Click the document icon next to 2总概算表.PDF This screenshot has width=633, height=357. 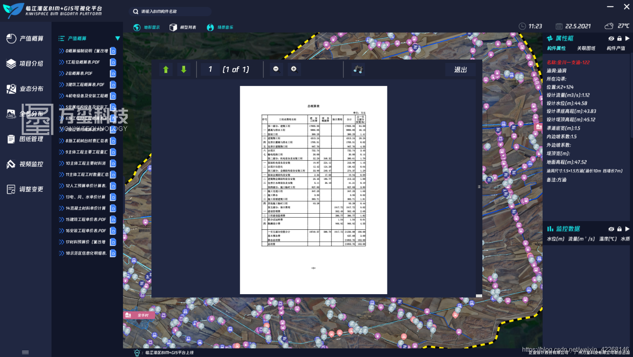[113, 73]
